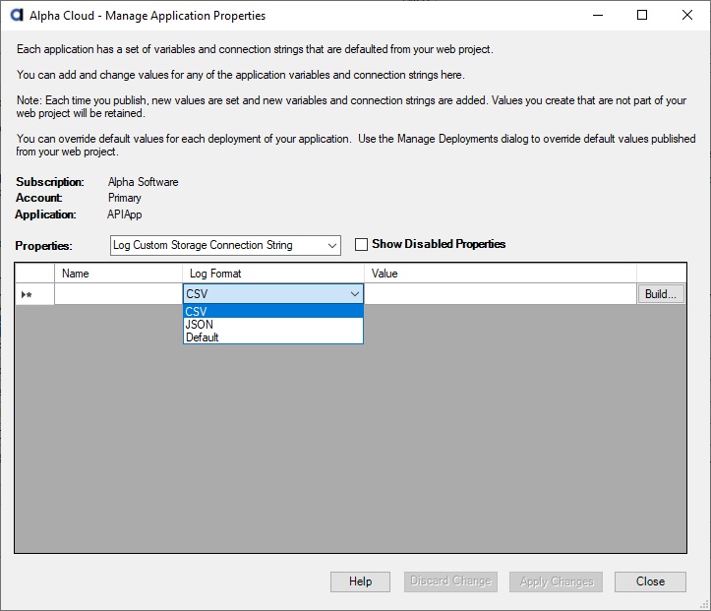The height and width of the screenshot is (611, 711).
Task: Click the Apply Changes button
Action: (x=556, y=581)
